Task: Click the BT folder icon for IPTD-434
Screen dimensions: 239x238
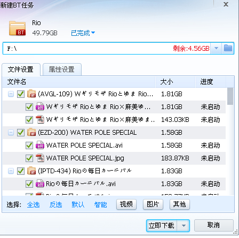Action: point(31,171)
